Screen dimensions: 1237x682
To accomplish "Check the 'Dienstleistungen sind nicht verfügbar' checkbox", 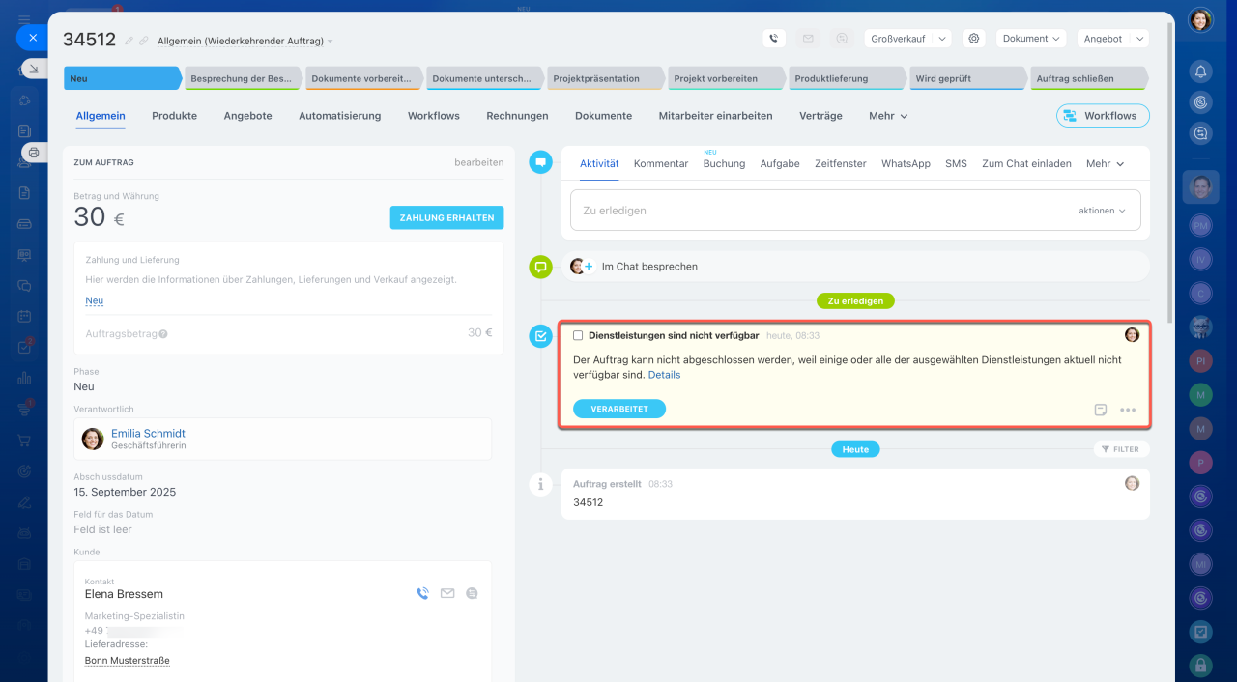I will click(578, 336).
